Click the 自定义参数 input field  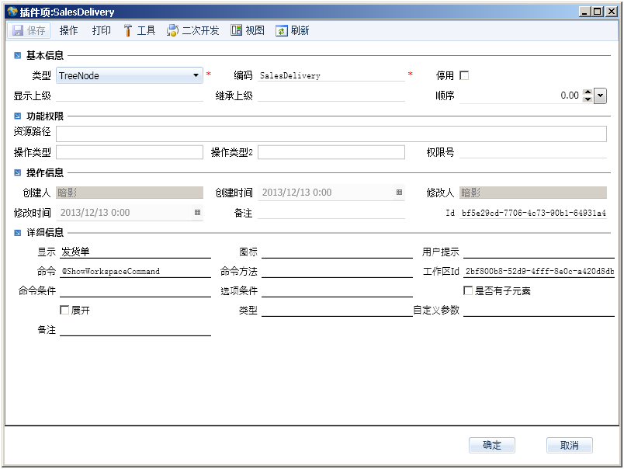click(539, 310)
